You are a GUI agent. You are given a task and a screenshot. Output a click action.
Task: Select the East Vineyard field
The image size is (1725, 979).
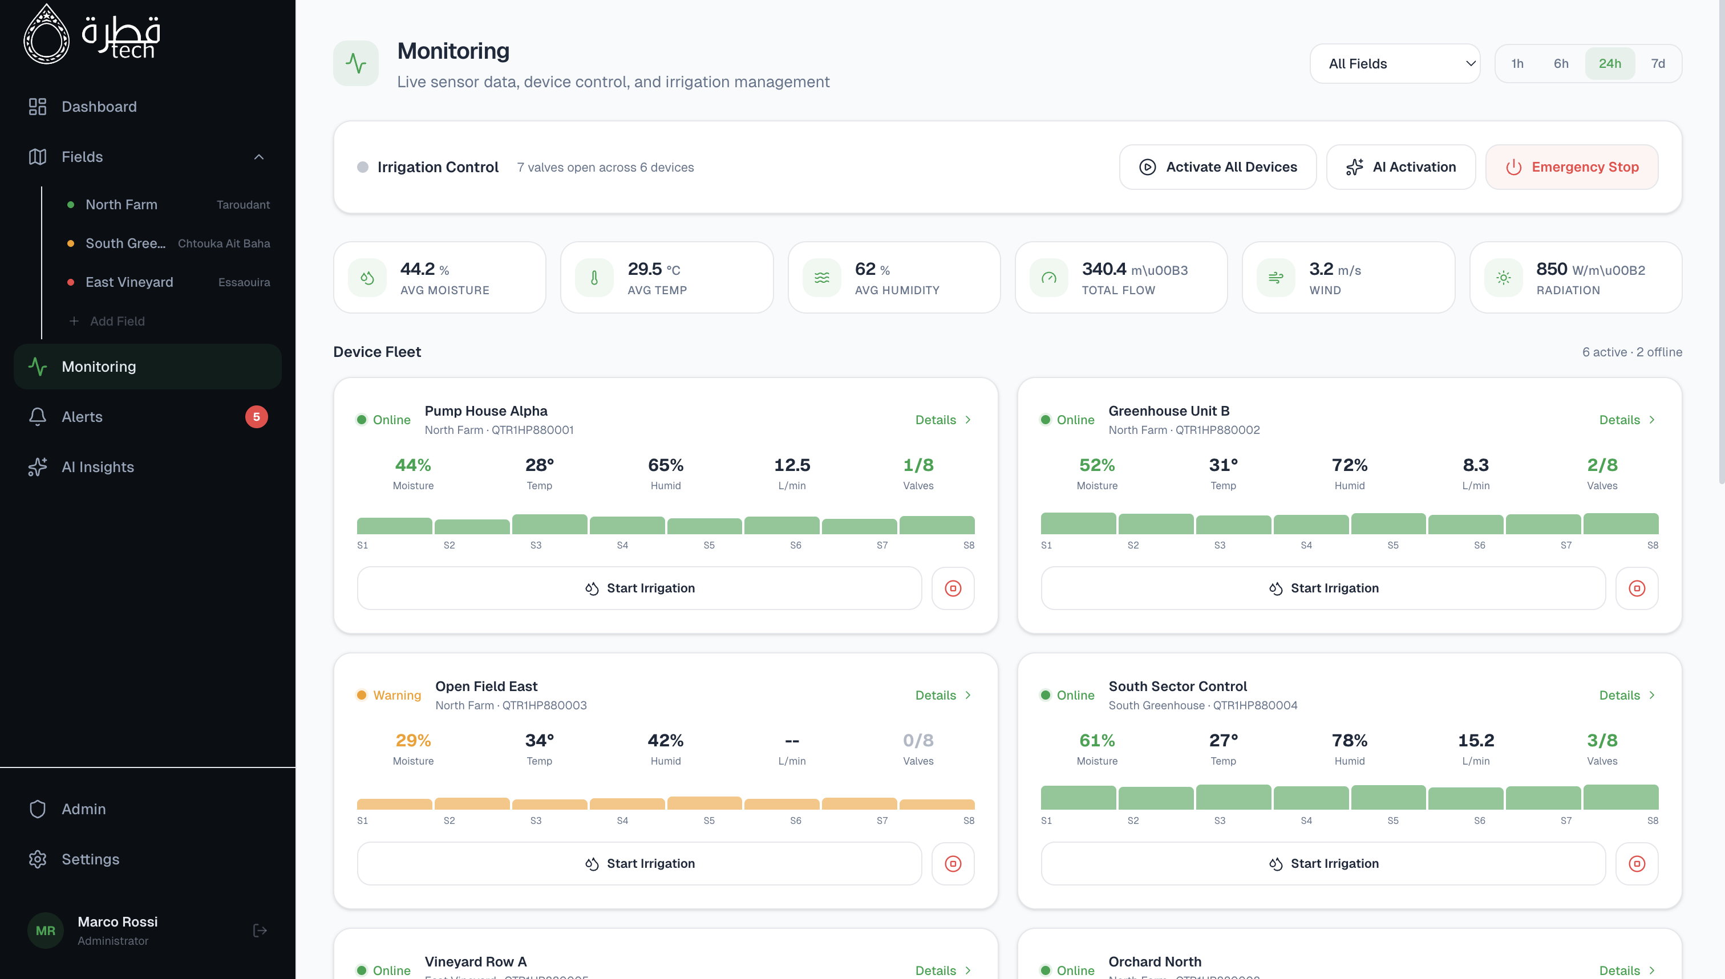129,282
